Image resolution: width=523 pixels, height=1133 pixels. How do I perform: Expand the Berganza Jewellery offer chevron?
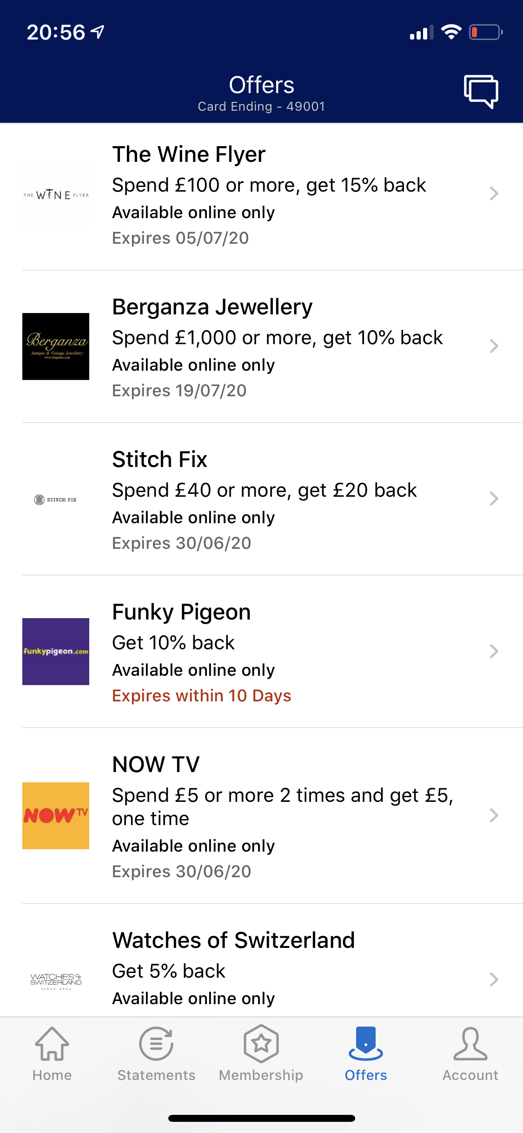tap(494, 346)
